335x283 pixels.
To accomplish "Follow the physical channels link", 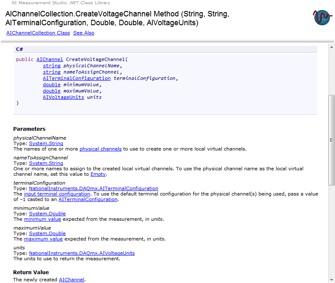I will [x=101, y=149].
